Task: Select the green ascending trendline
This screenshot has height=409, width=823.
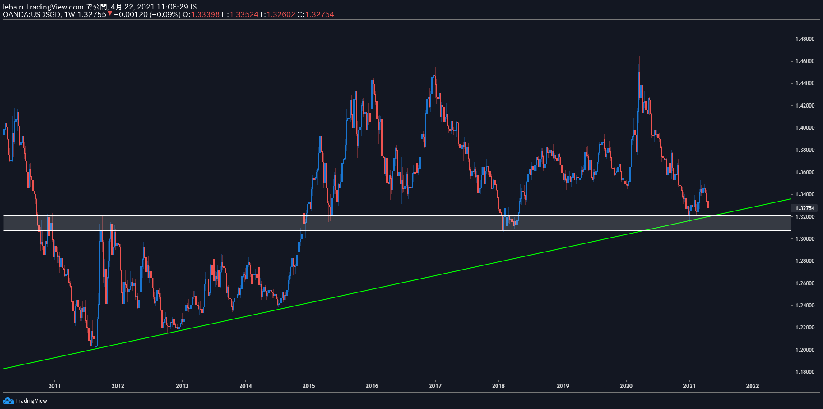Action: click(x=397, y=284)
